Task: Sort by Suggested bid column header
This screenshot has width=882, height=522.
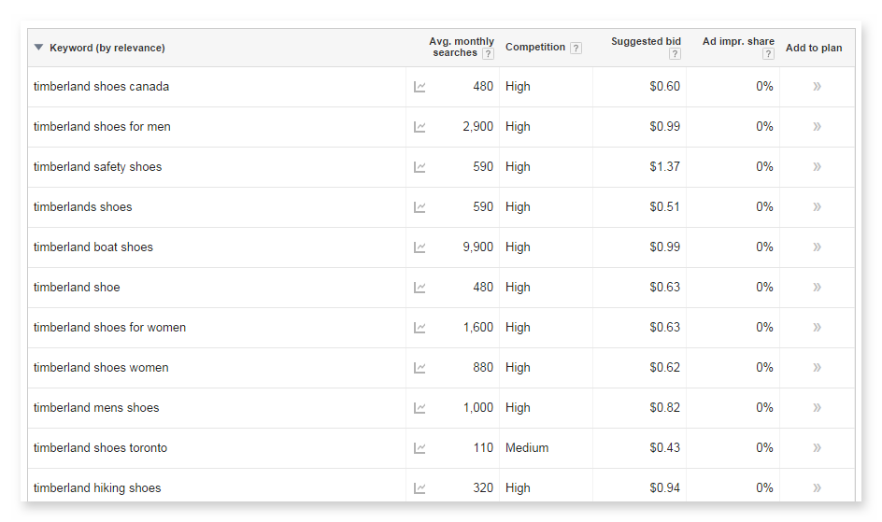Action: point(646,42)
